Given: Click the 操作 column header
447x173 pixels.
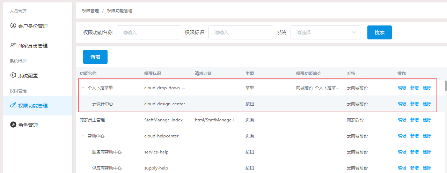Looking at the screenshot, I should [402, 74].
